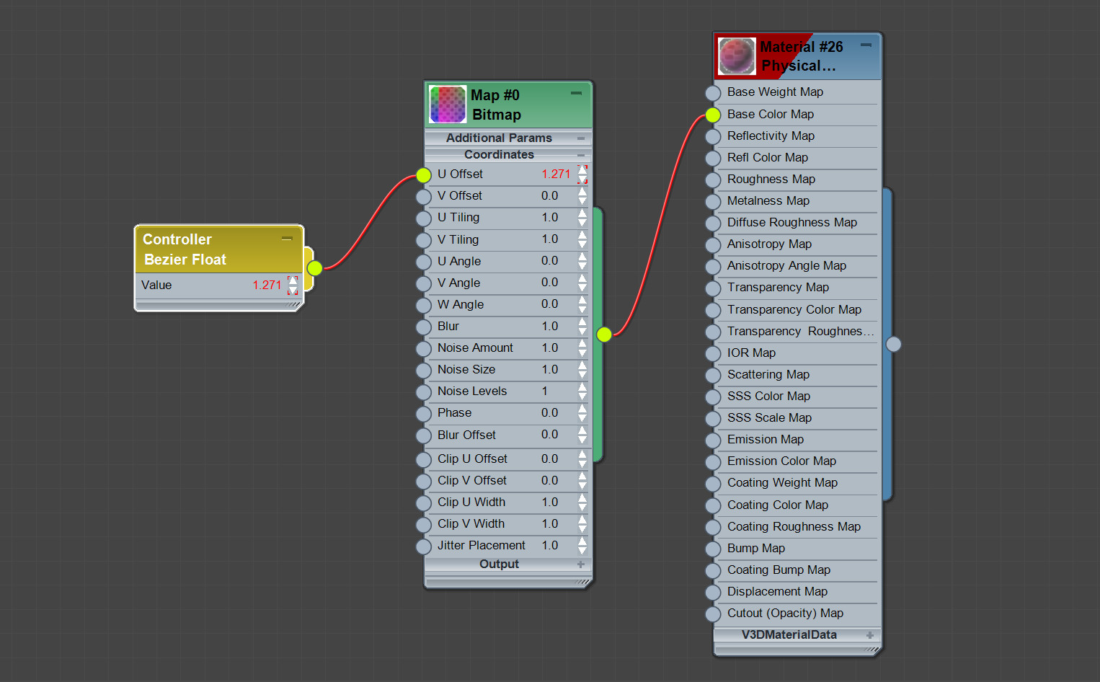The width and height of the screenshot is (1100, 682).
Task: Select the Map #0 Bitmap node title
Action: 495,105
